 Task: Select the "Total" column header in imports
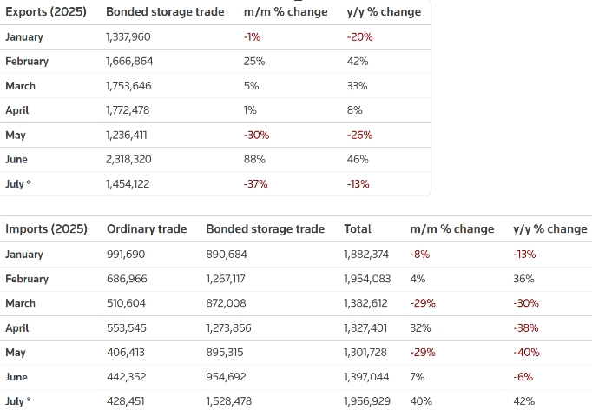coord(357,229)
